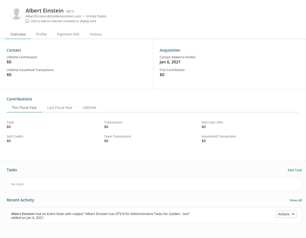Click the internal comment placeholder text
306x238 pixels.
click(63, 21)
